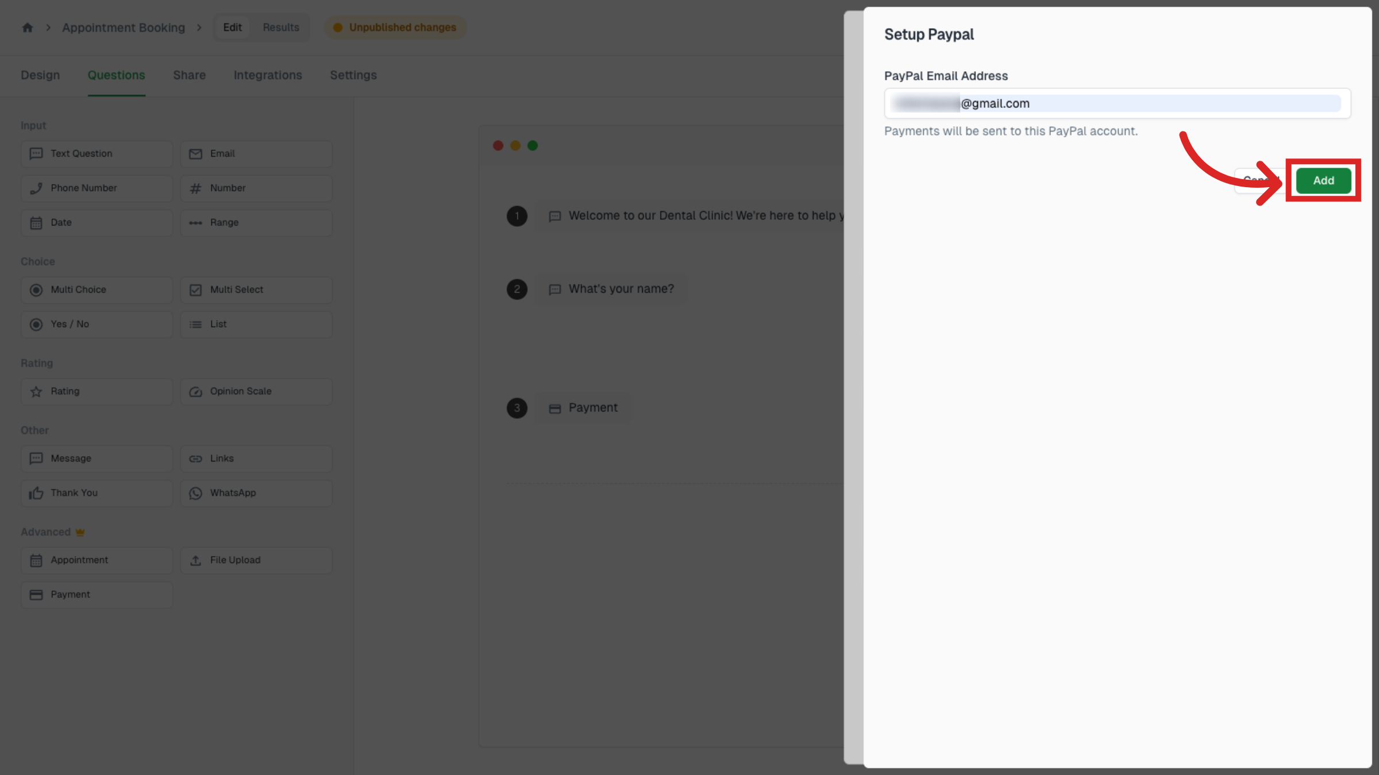Screen dimensions: 1379x775
Task: Open the Questions tab
Action: [116, 75]
